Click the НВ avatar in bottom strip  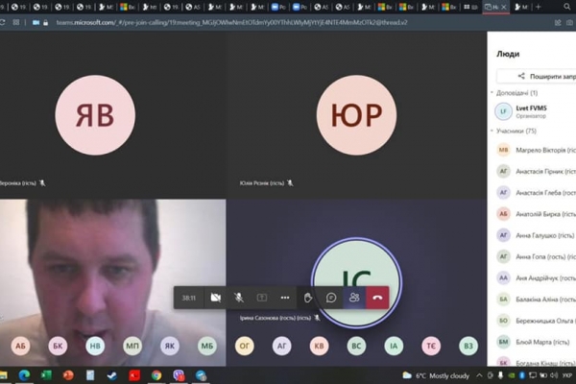click(x=95, y=346)
